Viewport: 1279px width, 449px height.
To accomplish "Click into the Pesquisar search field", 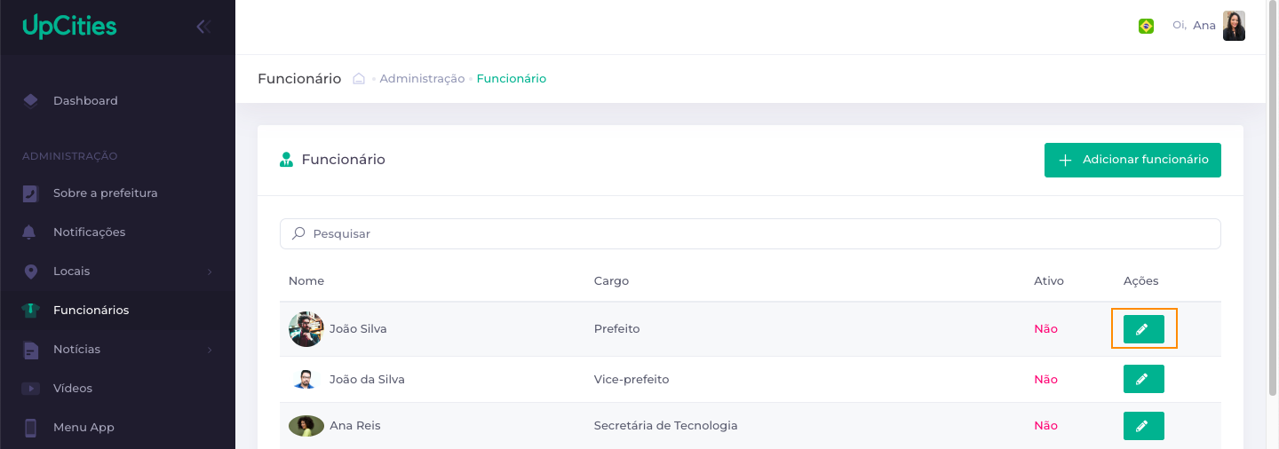I will point(751,233).
